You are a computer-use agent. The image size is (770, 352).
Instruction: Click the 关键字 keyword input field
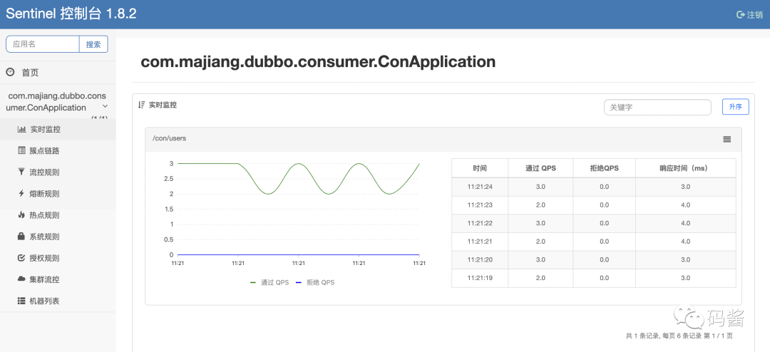657,107
